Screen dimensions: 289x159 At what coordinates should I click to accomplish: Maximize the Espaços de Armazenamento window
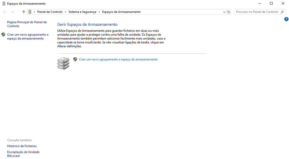point(271,3)
